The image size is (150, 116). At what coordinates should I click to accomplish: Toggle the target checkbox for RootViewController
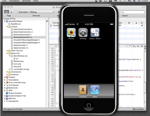coord(142,26)
